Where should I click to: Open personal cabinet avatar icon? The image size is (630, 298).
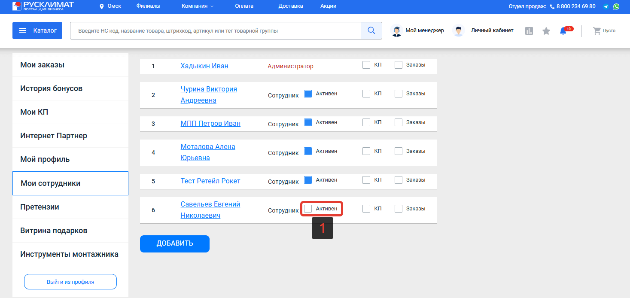[x=459, y=31]
